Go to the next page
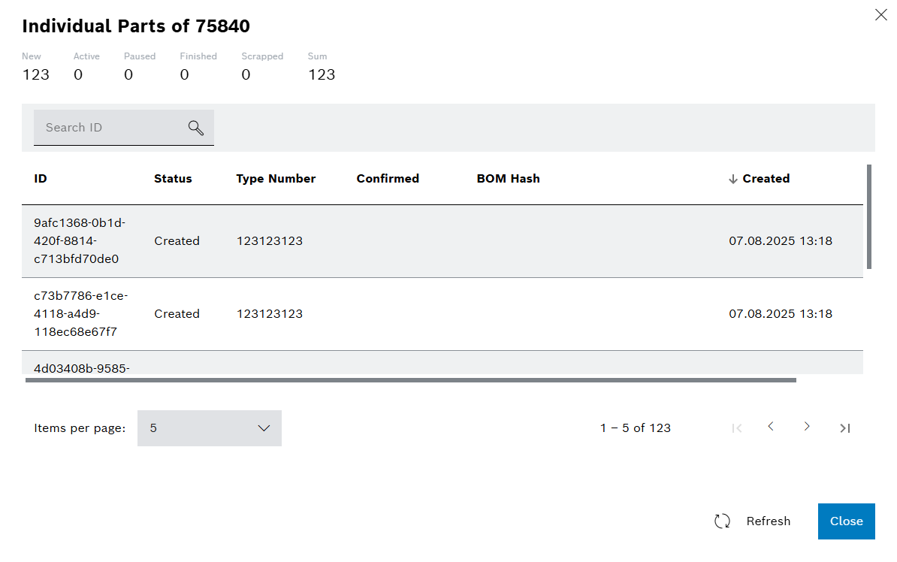 (807, 427)
